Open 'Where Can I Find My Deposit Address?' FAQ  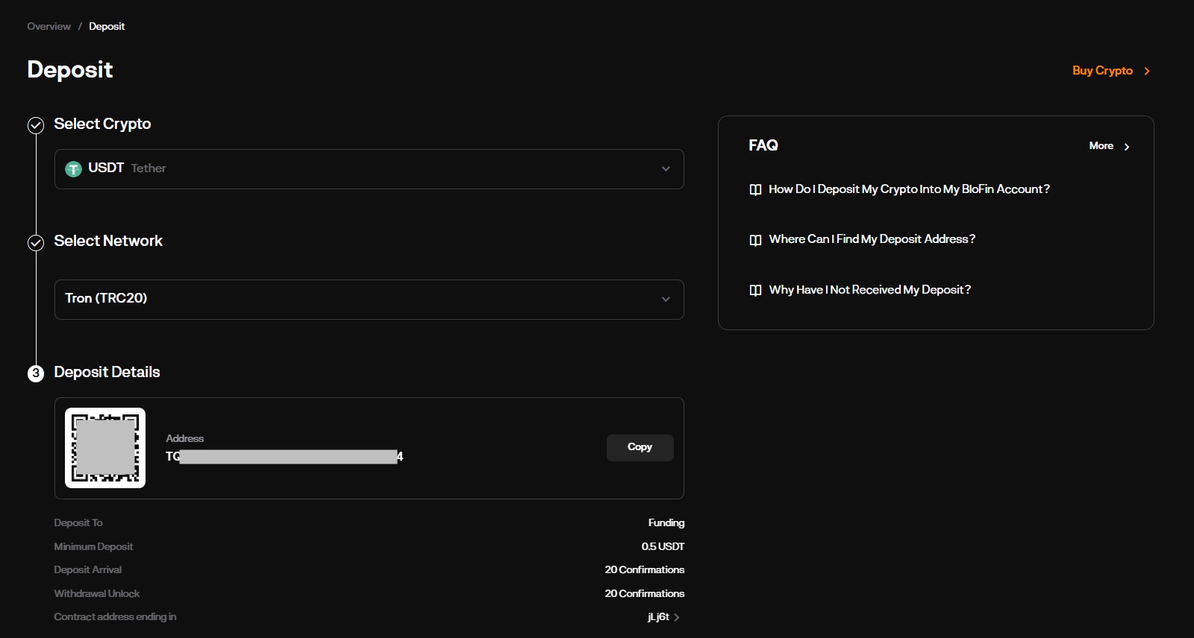pyautogui.click(x=872, y=239)
